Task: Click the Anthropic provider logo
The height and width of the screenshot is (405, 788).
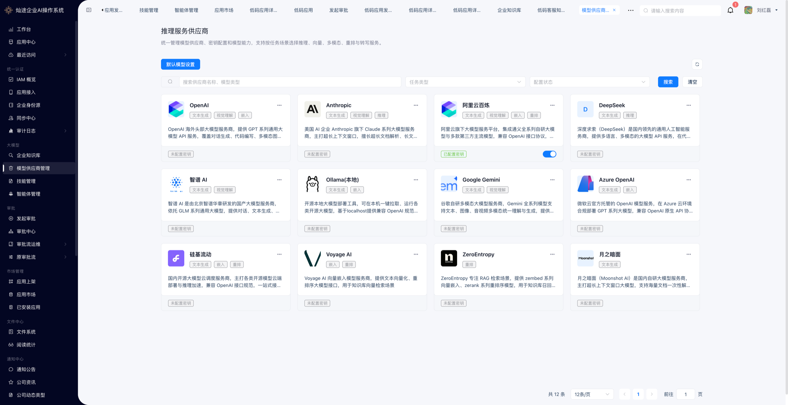Action: click(313, 109)
